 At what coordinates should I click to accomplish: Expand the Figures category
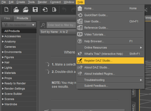click(3, 57)
